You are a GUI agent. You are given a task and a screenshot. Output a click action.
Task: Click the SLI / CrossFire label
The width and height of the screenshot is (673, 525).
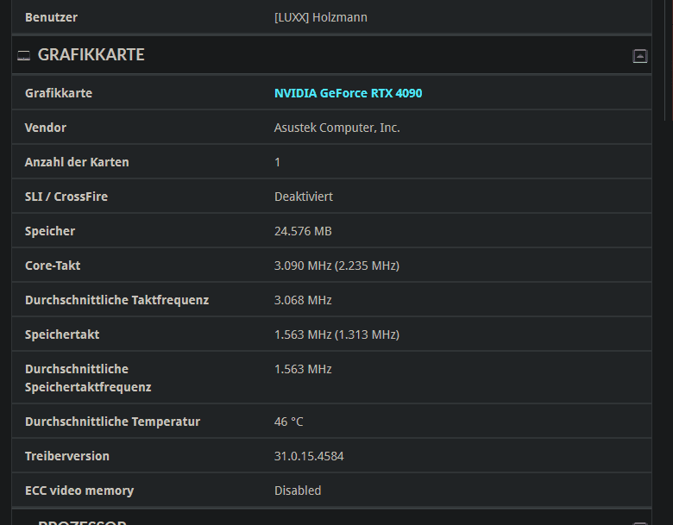[x=66, y=197]
